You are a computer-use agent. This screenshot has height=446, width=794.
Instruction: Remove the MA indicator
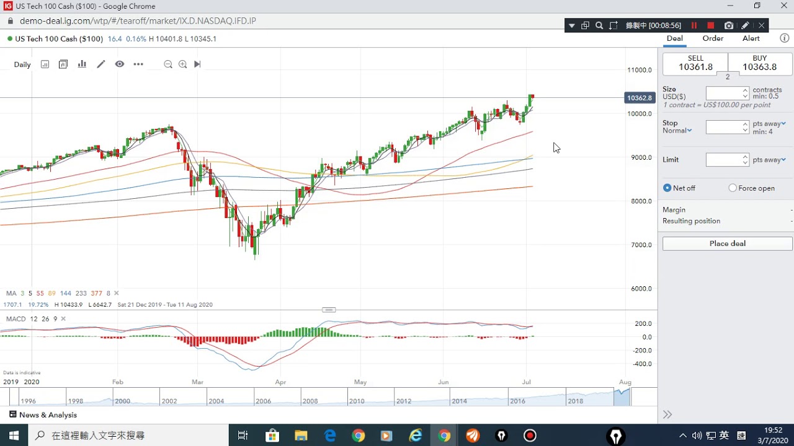[x=116, y=293]
